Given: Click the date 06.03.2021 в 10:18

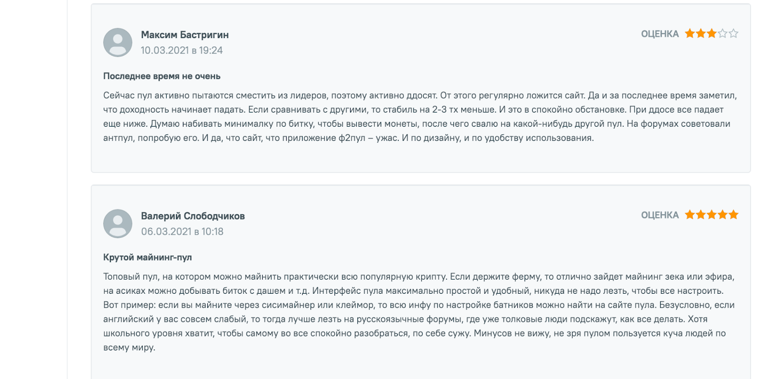Looking at the screenshot, I should tap(182, 231).
